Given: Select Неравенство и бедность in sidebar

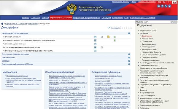Looking at the screenshot, I should 151,52.
